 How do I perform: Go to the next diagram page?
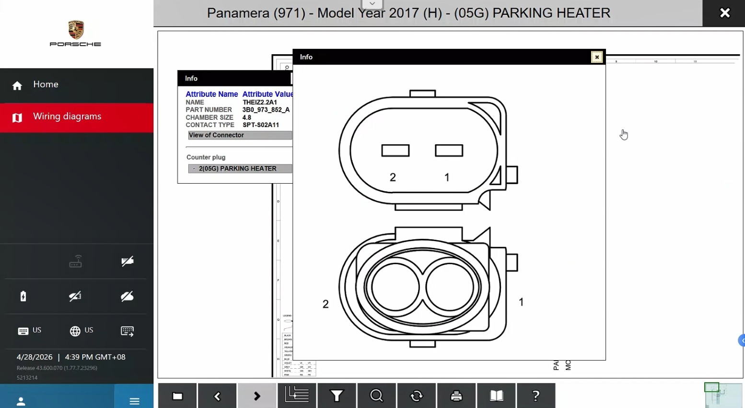257,396
